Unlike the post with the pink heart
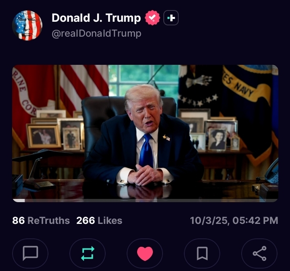 click(x=145, y=253)
